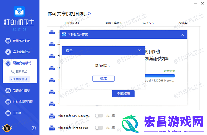Click the 作业数 column header
This screenshot has width=207, height=135.
click(183, 23)
